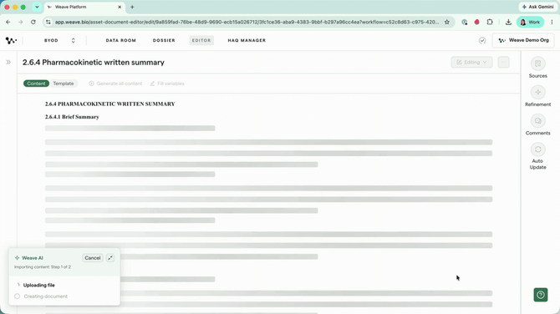
Task: Open the Sources panel icon
Action: [538, 63]
